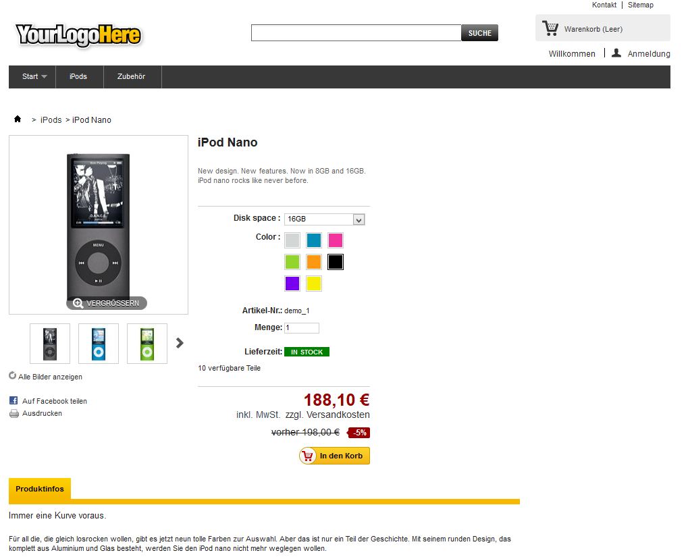This screenshot has width=688, height=559.
Task: Add the product with In den Korb
Action: [x=335, y=456]
